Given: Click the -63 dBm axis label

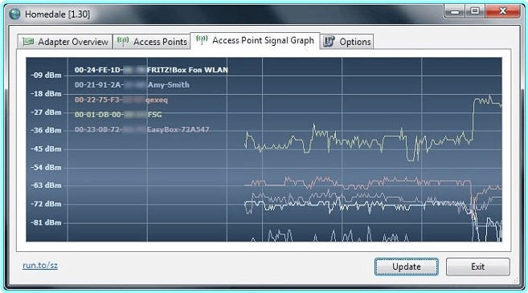Looking at the screenshot, I should 46,185.
